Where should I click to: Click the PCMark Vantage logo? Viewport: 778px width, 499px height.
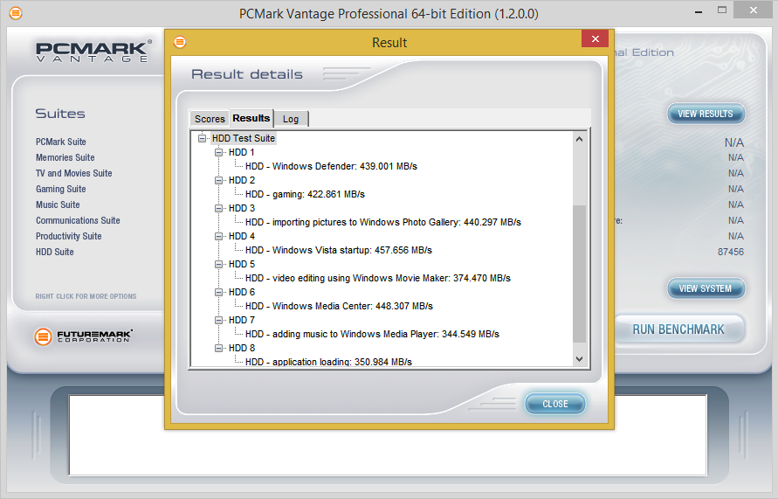93,51
